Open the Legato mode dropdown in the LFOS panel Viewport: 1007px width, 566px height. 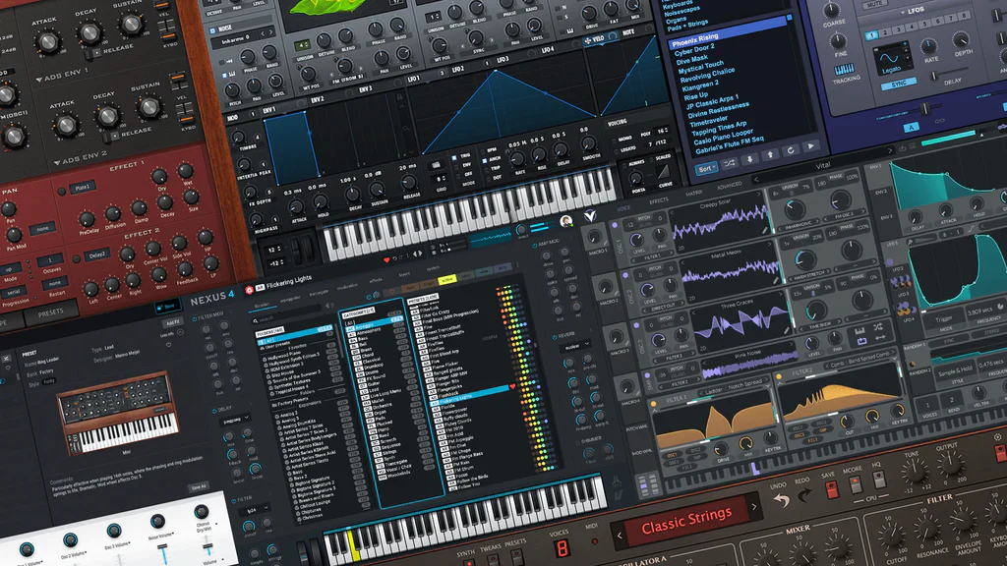tap(893, 69)
